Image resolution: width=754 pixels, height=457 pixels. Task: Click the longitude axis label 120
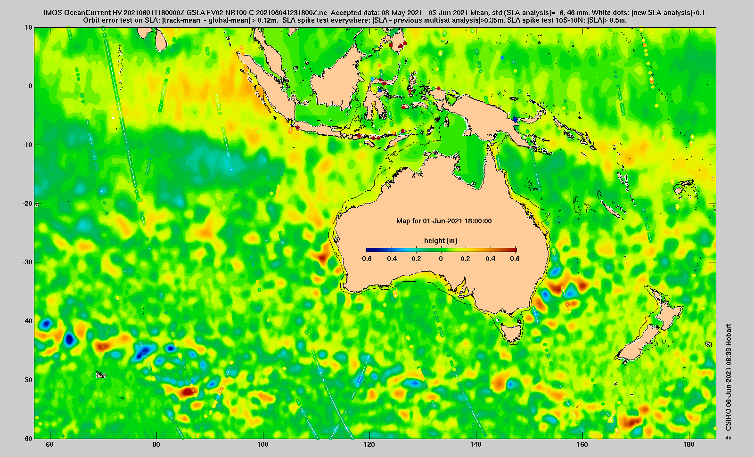point(369,445)
